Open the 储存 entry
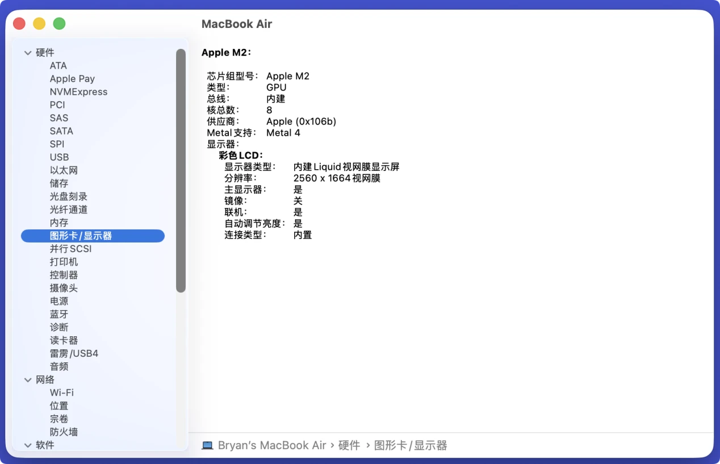The height and width of the screenshot is (464, 720). click(59, 183)
